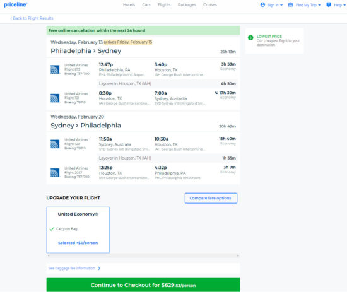The width and height of the screenshot is (347, 292).
Task: Open the Cruises menu item
Action: click(210, 4)
